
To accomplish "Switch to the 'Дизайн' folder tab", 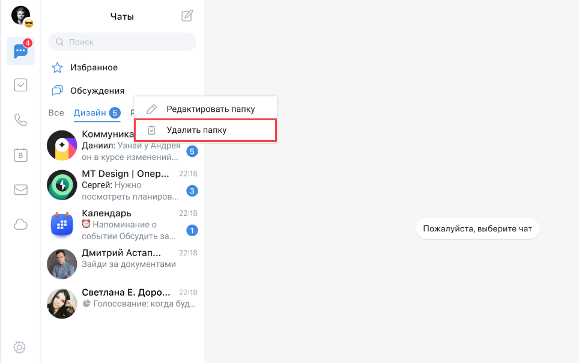I will coord(89,113).
